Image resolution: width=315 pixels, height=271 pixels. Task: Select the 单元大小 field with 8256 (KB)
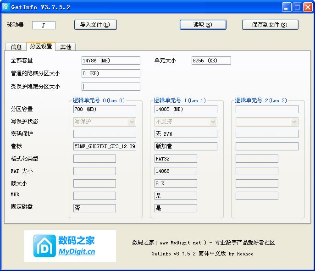211,61
